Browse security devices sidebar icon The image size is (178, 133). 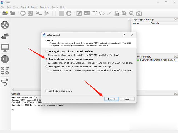tap(5, 59)
